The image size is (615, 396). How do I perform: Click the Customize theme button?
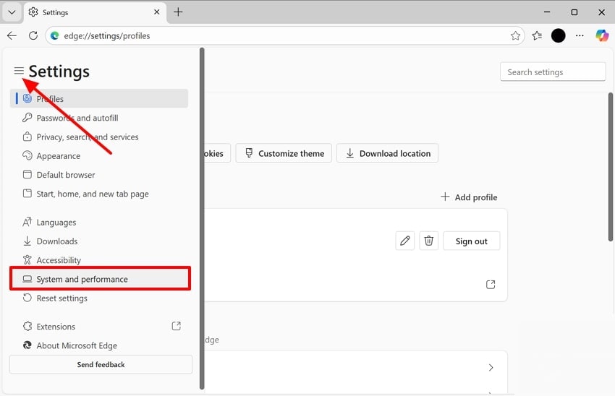pos(284,153)
